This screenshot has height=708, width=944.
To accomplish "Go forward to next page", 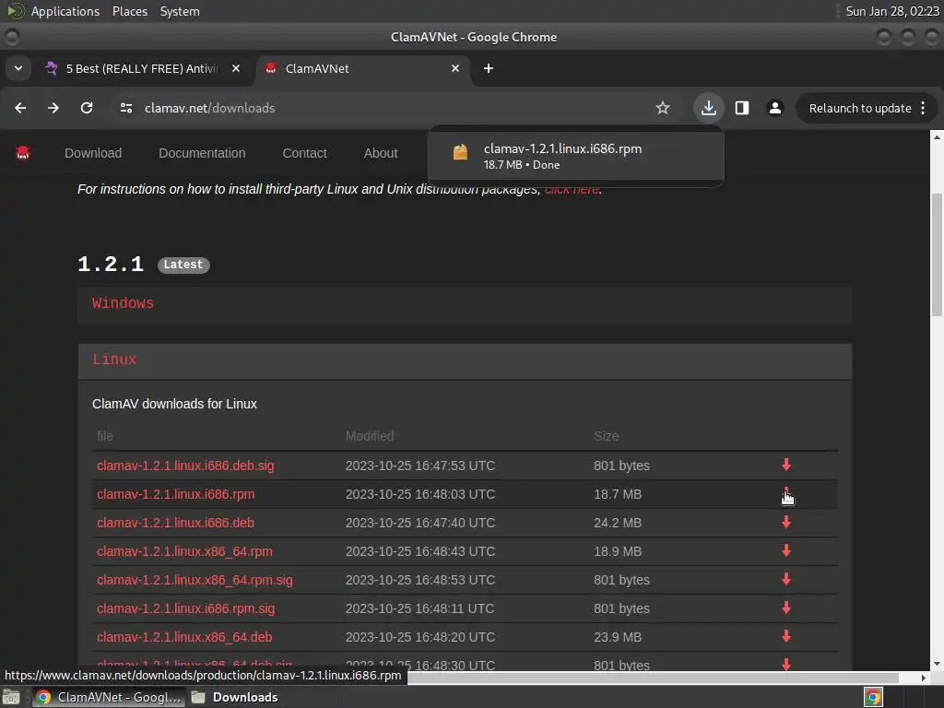I will click(53, 108).
